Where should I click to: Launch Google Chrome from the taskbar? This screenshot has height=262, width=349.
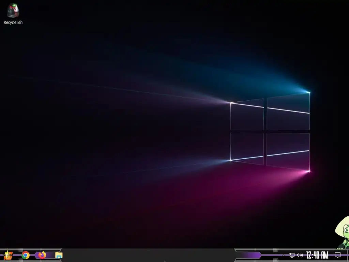pos(26,255)
